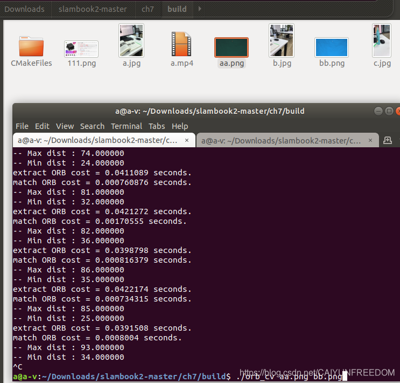400x383 pixels.
Task: Open the terminal Tabs menu
Action: coord(157,126)
